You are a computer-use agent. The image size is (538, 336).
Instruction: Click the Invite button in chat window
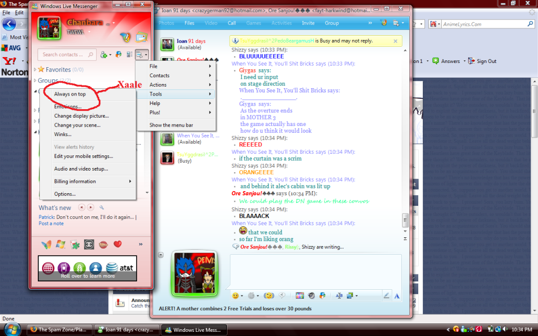coord(308,23)
